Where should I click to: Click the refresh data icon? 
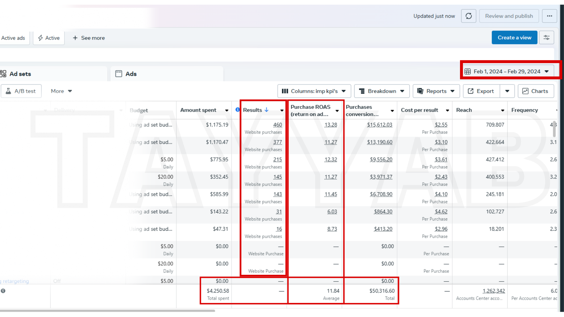pos(468,16)
